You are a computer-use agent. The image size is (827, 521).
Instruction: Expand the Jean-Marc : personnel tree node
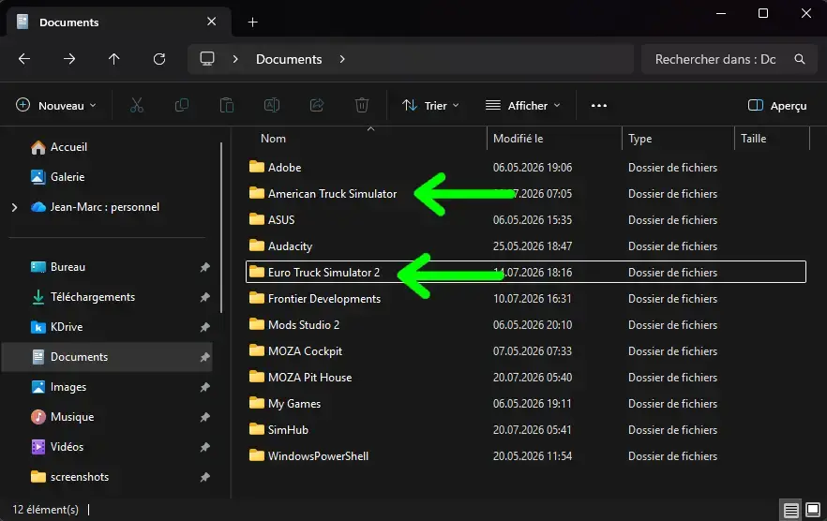15,207
